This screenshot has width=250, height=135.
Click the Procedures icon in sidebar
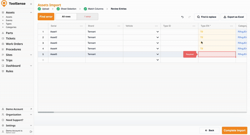(3, 49)
